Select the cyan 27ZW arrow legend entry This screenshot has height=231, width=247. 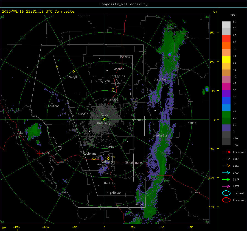226,173
